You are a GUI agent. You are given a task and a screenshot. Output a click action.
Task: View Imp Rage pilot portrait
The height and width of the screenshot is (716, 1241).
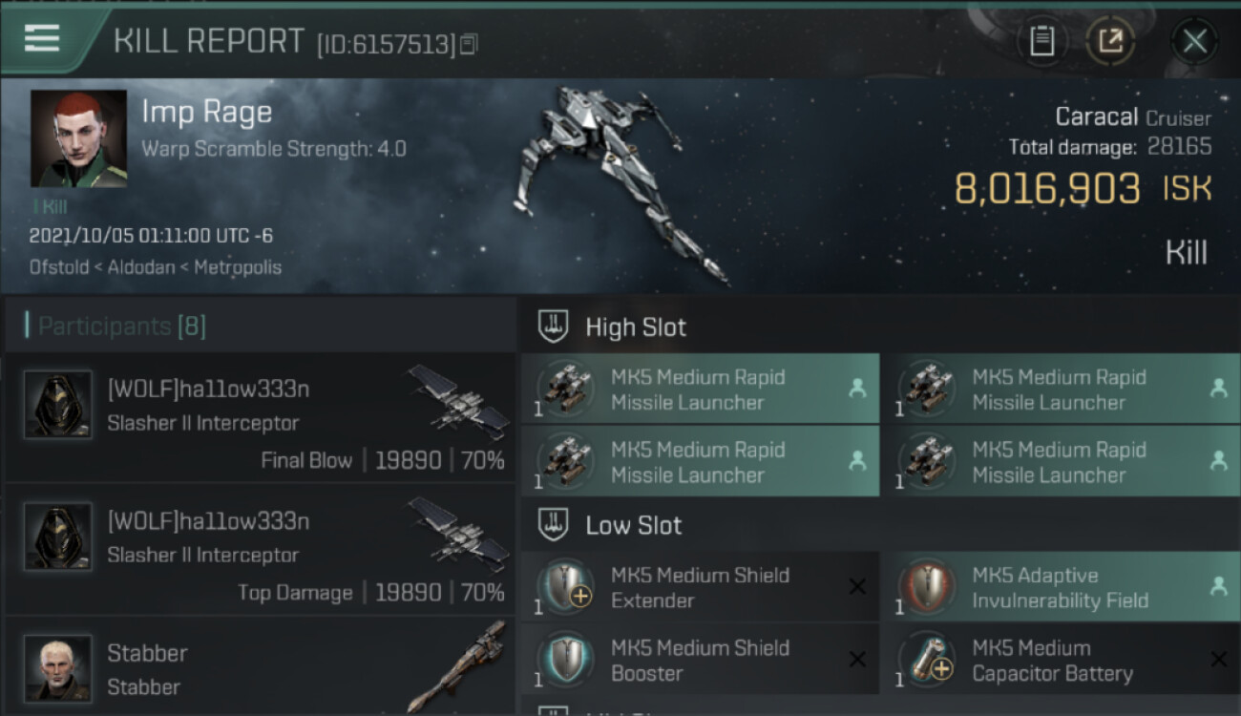coord(78,139)
